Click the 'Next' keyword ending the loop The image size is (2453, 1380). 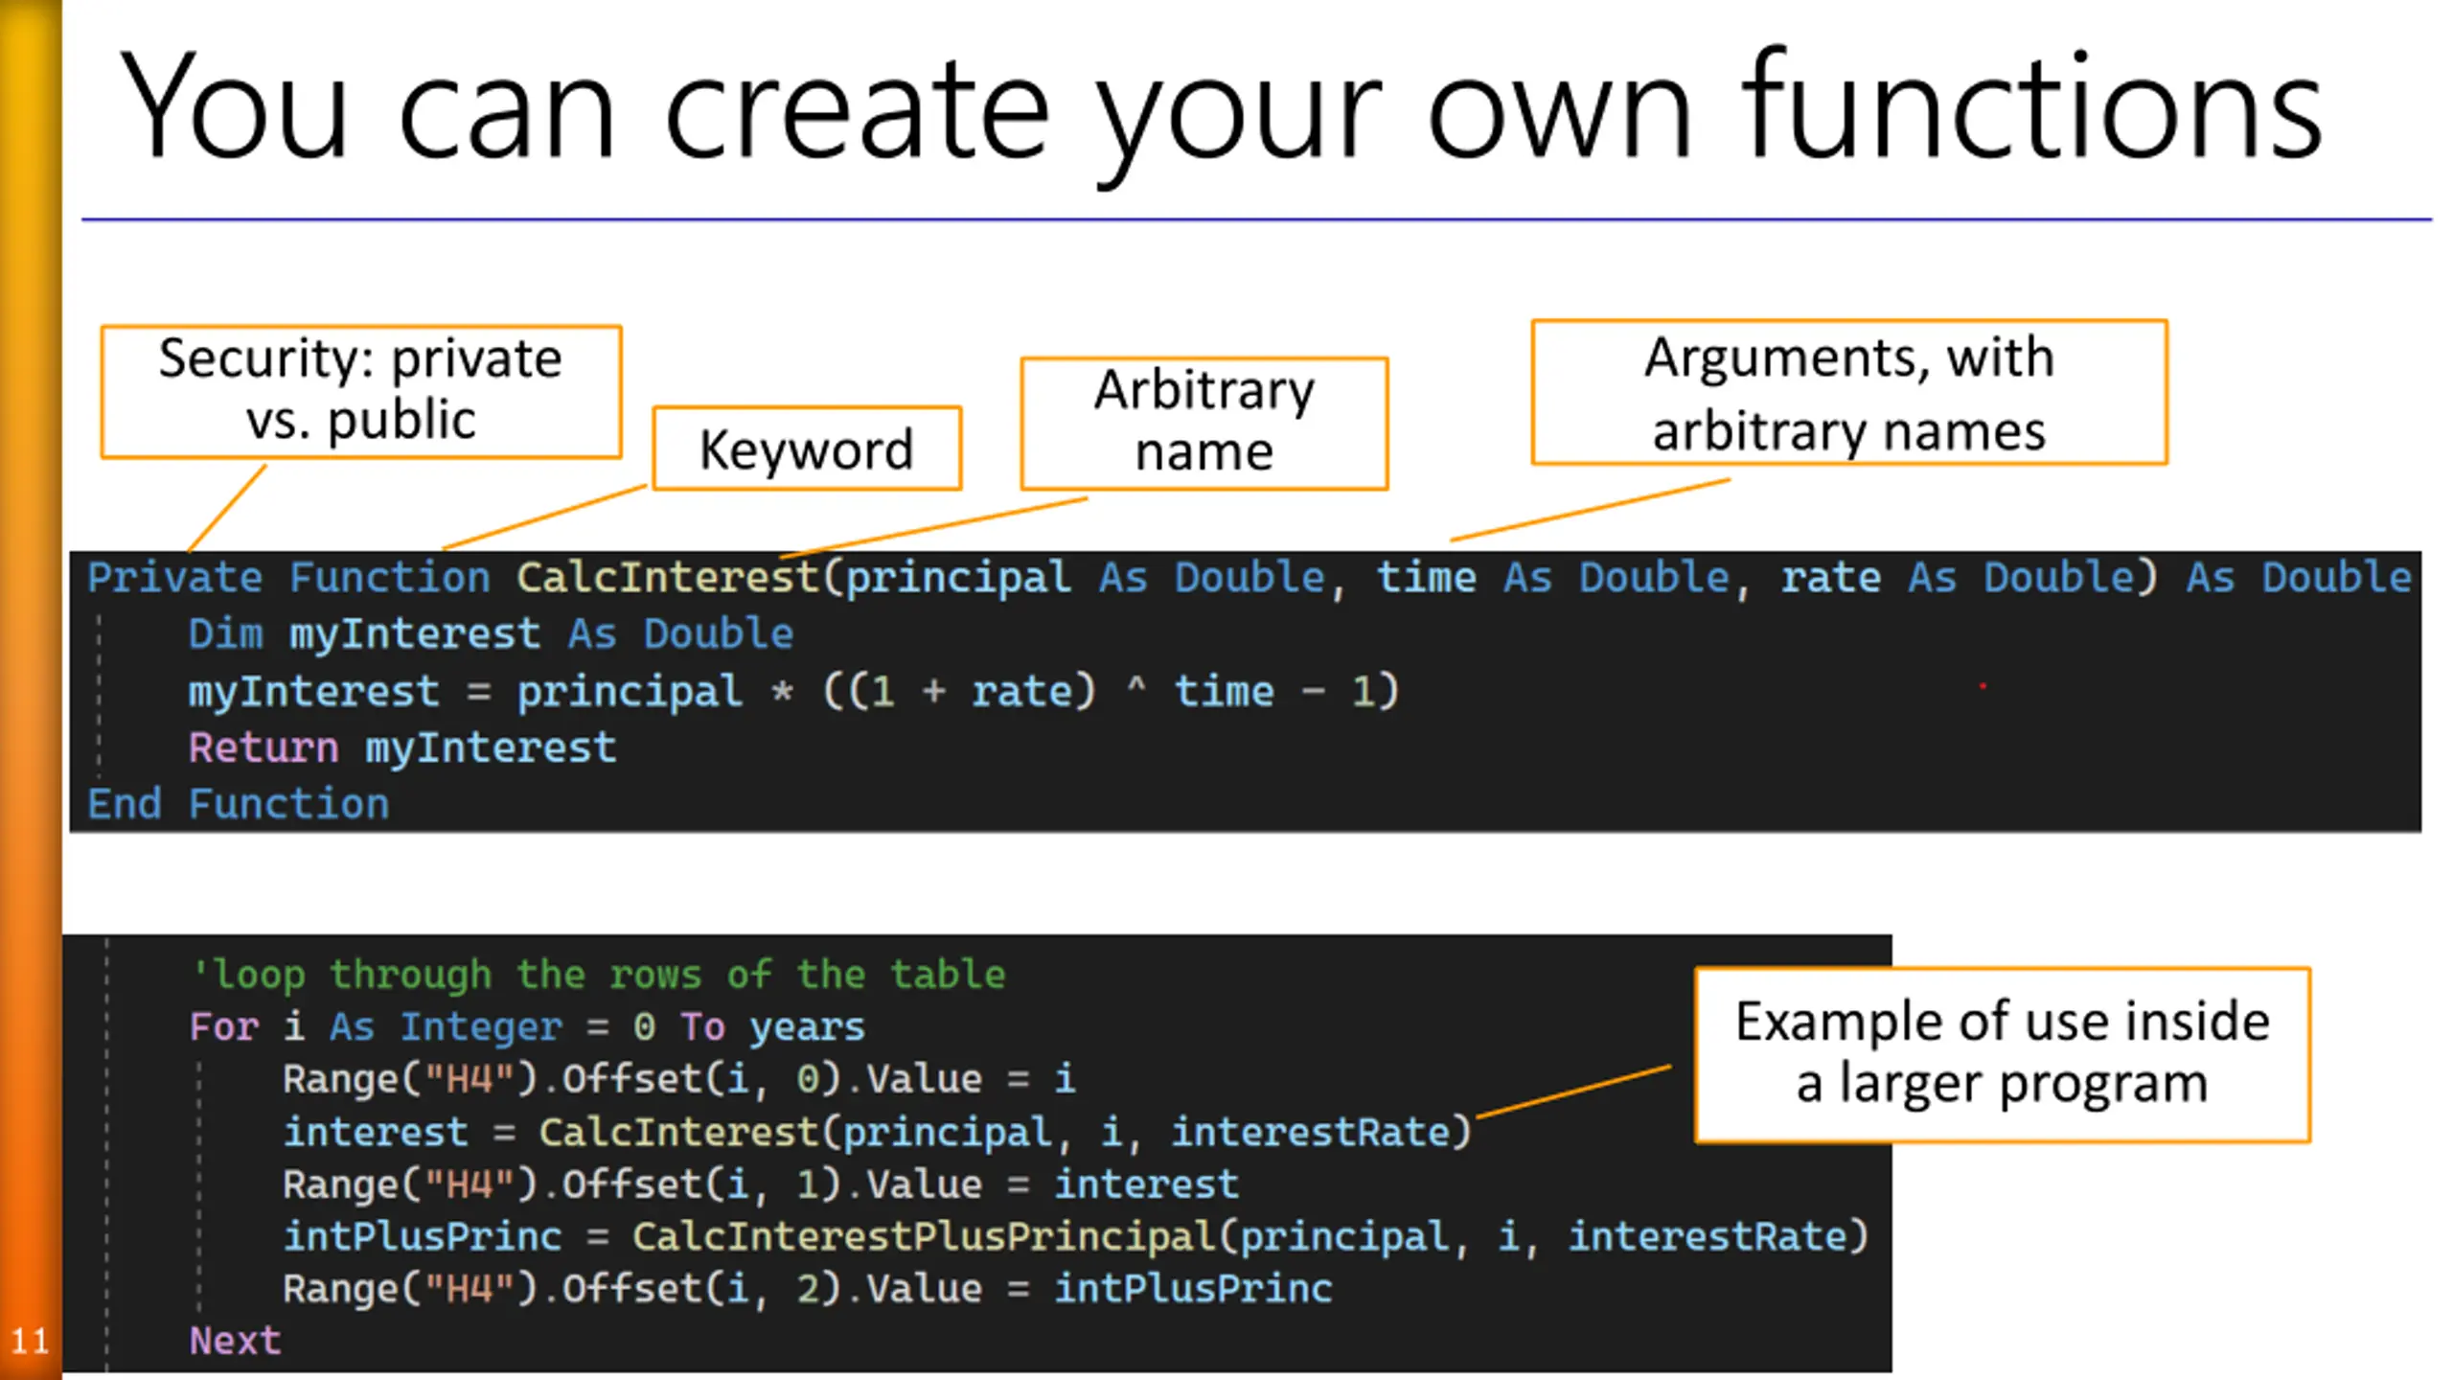pos(235,1341)
